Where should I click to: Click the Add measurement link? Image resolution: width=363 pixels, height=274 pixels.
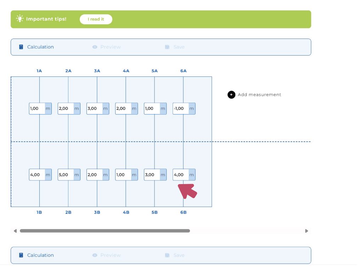click(x=259, y=95)
